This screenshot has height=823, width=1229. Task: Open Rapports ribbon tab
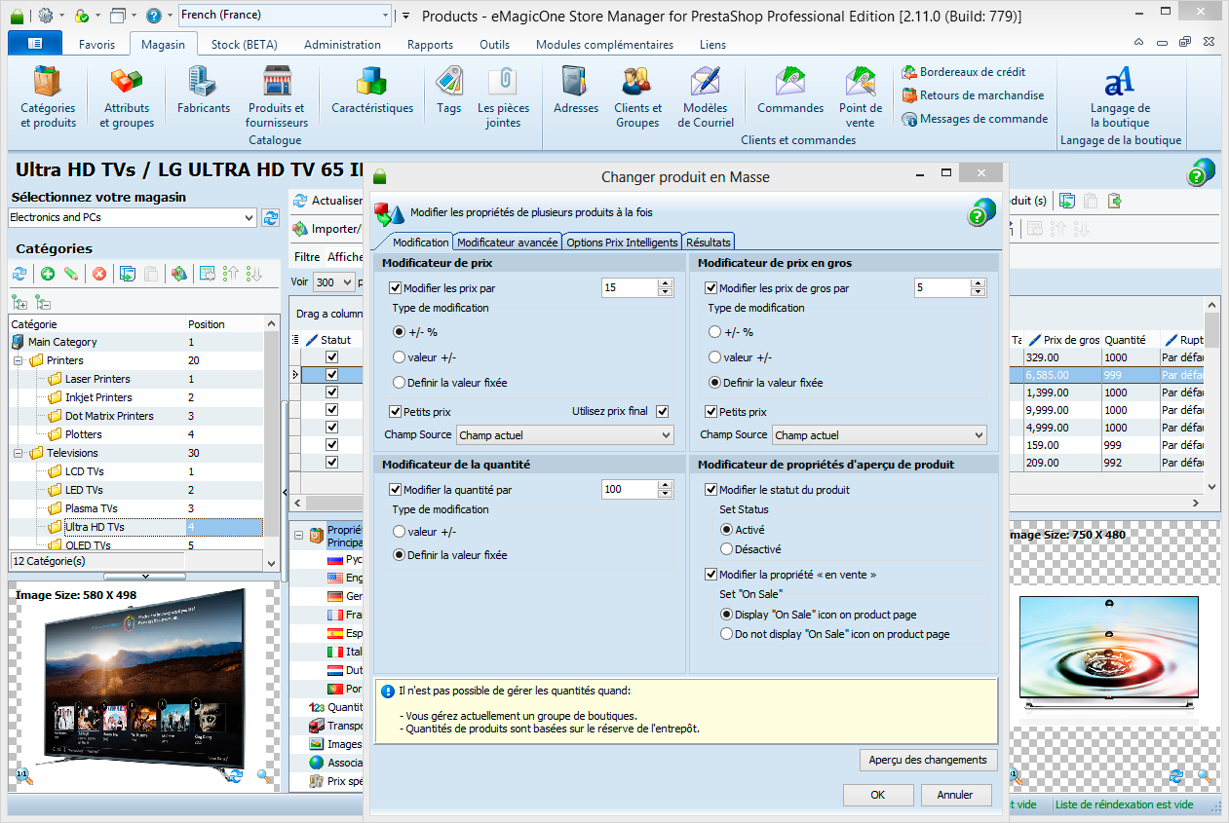pyautogui.click(x=430, y=45)
